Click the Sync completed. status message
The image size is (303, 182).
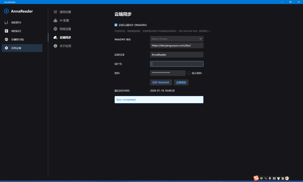pyautogui.click(x=159, y=99)
